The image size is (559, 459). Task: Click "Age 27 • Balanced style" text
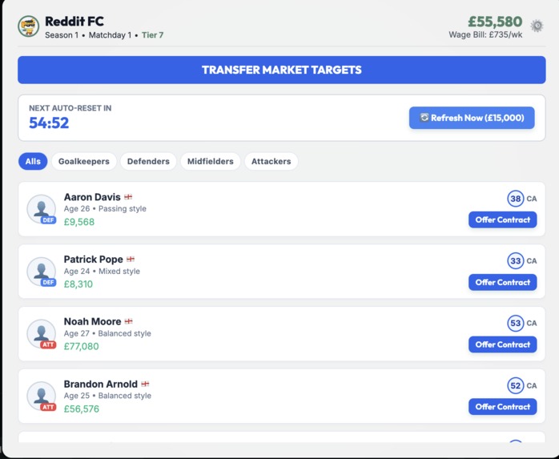click(107, 333)
